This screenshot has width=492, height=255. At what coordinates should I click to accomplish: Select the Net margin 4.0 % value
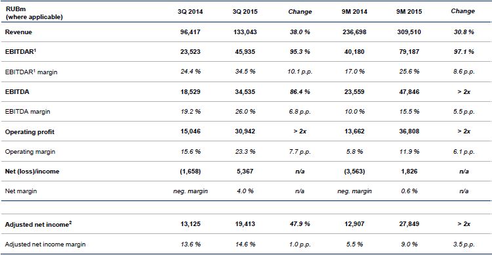(x=245, y=191)
